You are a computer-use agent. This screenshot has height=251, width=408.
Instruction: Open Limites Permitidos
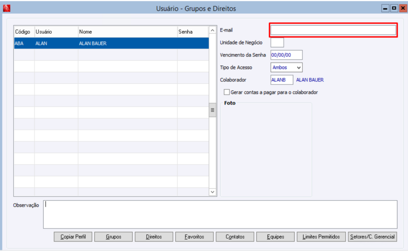click(321, 237)
